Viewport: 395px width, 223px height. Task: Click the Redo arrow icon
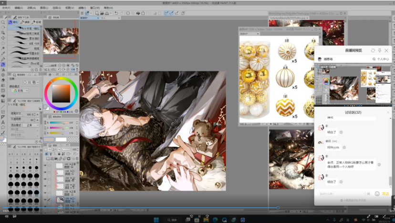122,13
